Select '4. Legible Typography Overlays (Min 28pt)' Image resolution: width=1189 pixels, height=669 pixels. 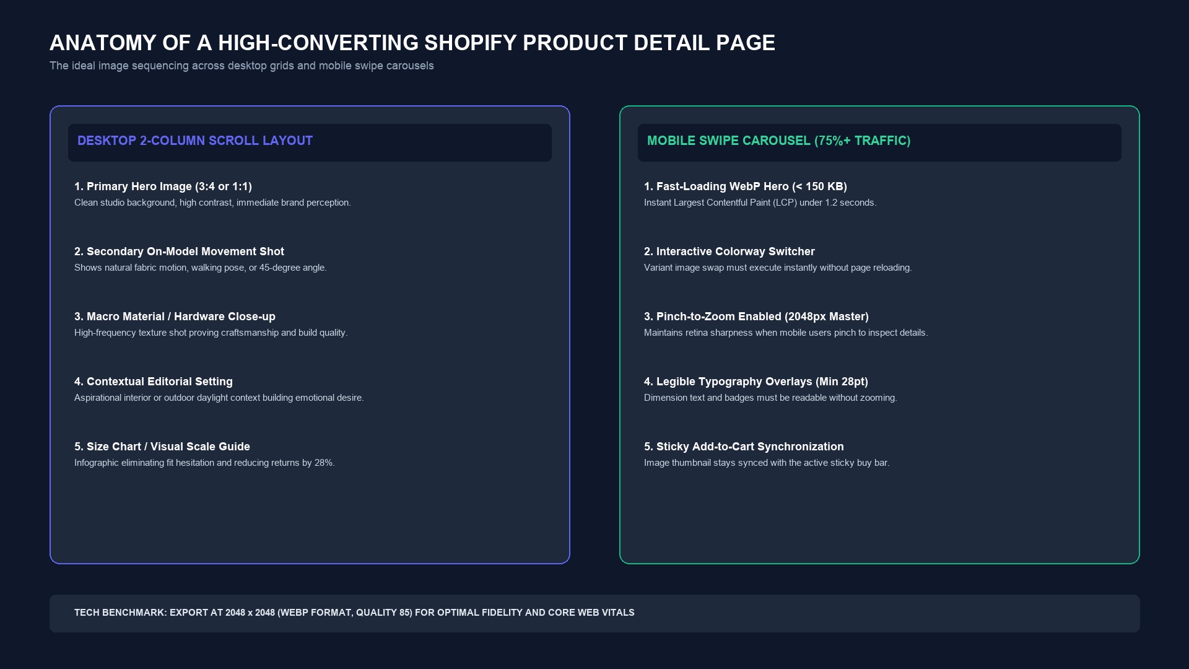click(756, 382)
